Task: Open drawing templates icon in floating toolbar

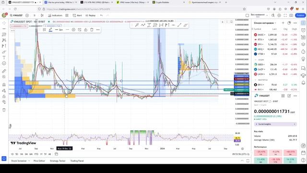Action: (x=45, y=30)
